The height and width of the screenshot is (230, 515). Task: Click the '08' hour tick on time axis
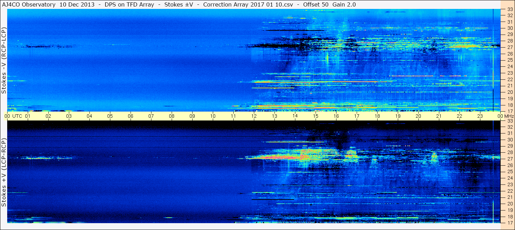[x=172, y=116]
